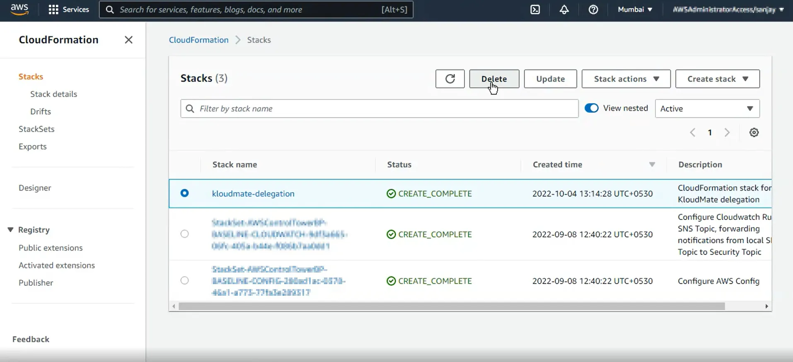
Task: Click the Description column header
Action: point(700,164)
